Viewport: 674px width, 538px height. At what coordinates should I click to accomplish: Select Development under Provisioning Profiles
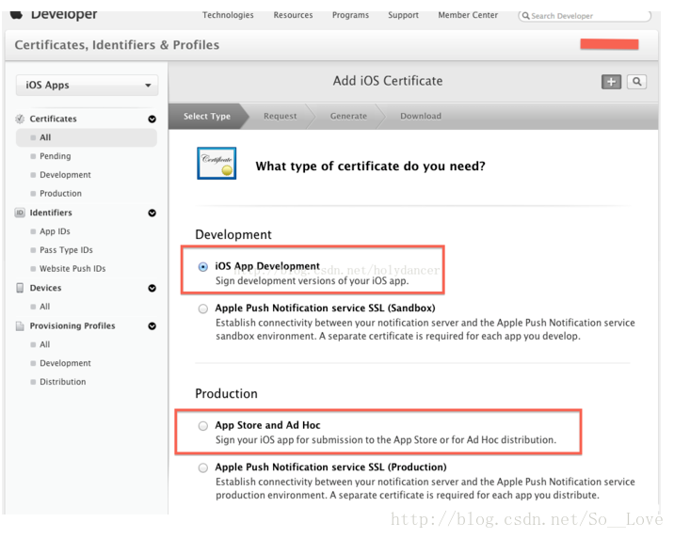(x=65, y=363)
